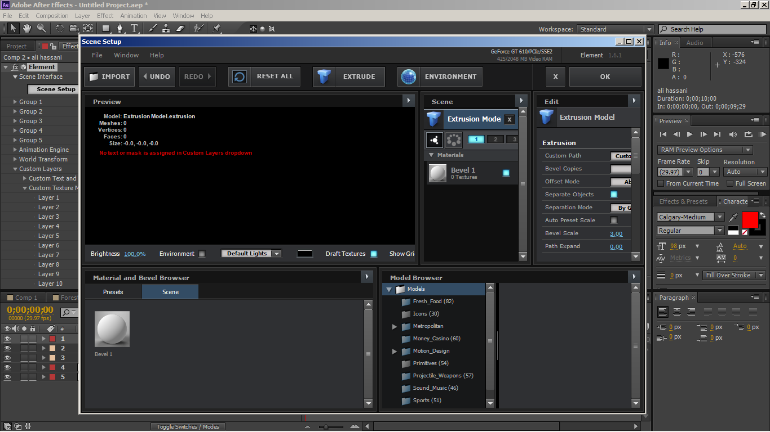Select the Selection arrow tool
The width and height of the screenshot is (770, 432).
[13, 28]
